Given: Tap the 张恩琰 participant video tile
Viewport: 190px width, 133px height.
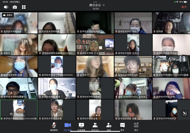Looking at the screenshot, I should coord(95,66).
